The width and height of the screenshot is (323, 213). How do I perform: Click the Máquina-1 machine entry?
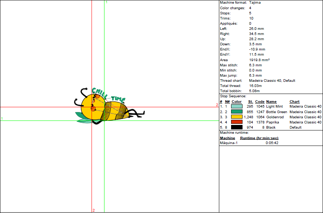tap(229, 143)
